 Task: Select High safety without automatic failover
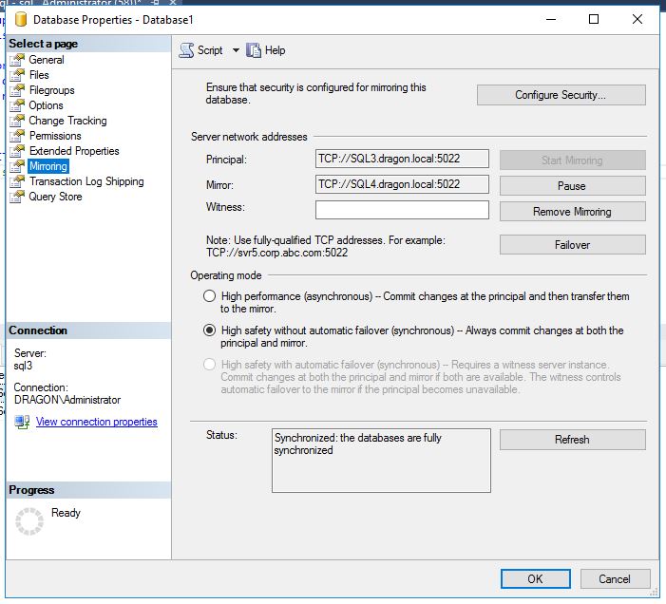(x=210, y=330)
